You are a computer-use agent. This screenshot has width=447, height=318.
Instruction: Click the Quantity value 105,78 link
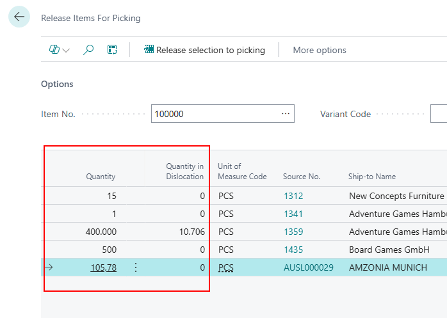pos(103,267)
